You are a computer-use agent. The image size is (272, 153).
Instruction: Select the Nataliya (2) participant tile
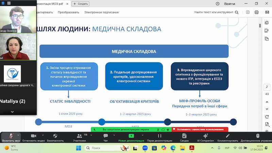[18, 101]
